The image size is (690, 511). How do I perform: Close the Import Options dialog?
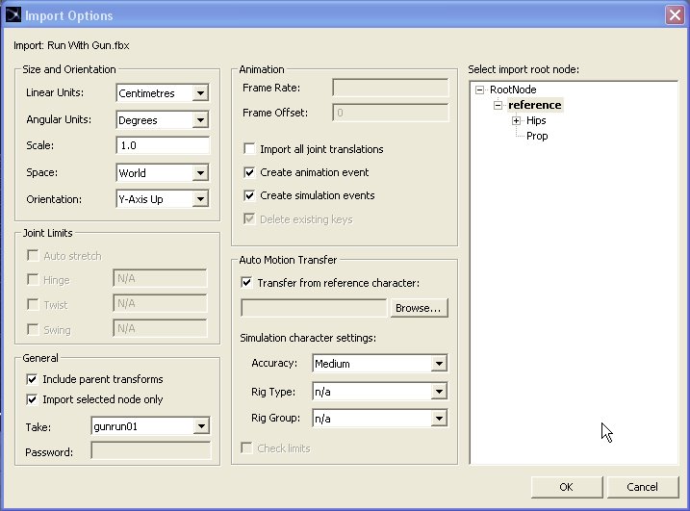pyautogui.click(x=675, y=15)
